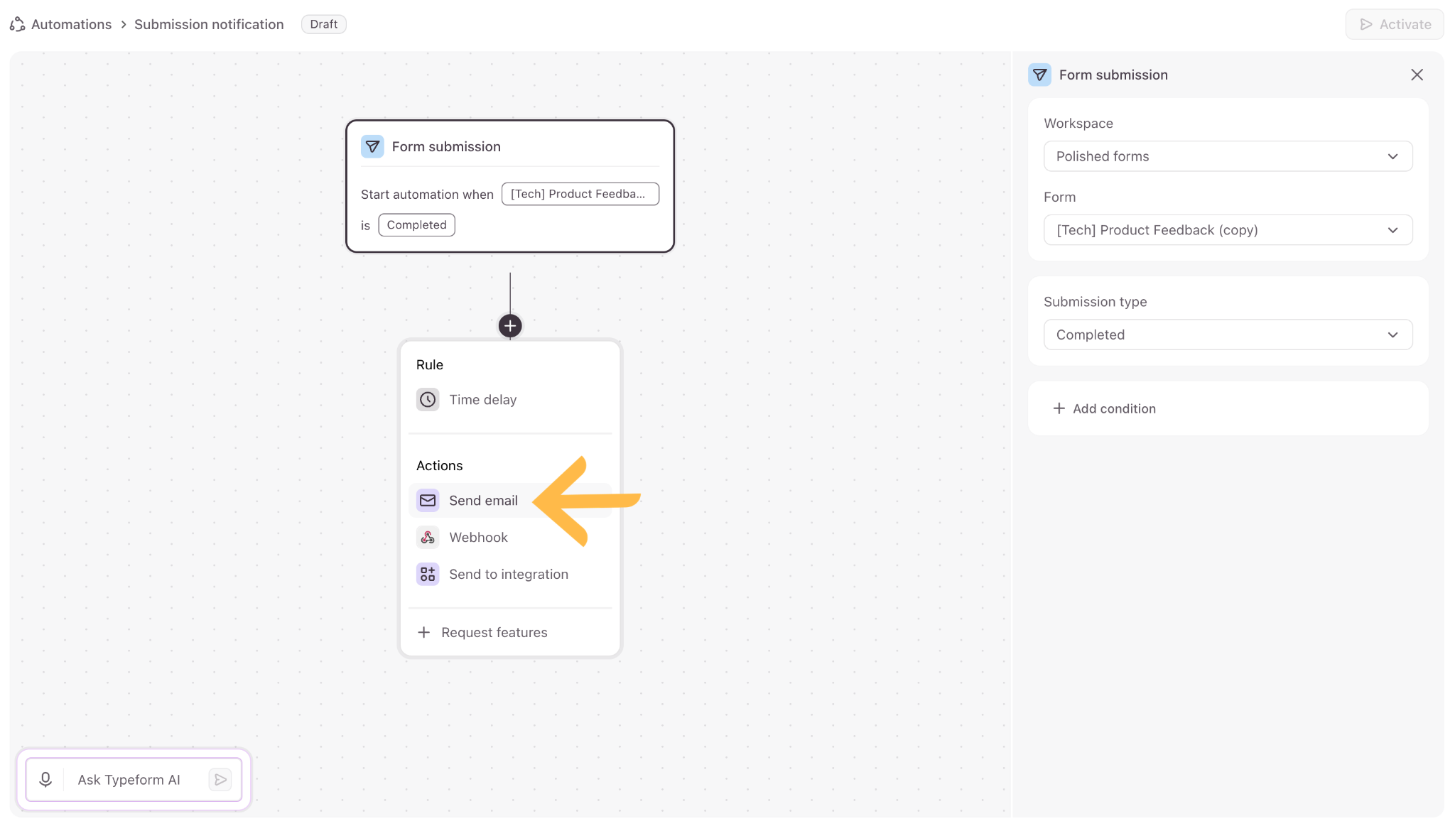Expand the Submission type dropdown
This screenshot has height=826, width=1455.
(x=1228, y=335)
